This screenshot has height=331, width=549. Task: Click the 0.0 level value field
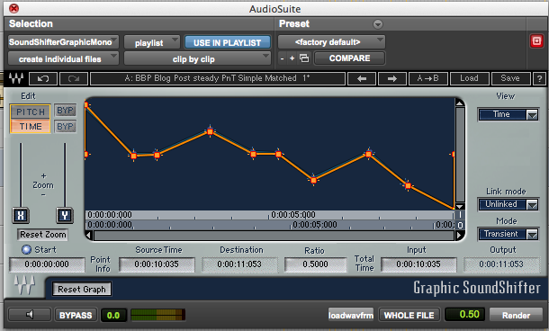[x=113, y=315]
